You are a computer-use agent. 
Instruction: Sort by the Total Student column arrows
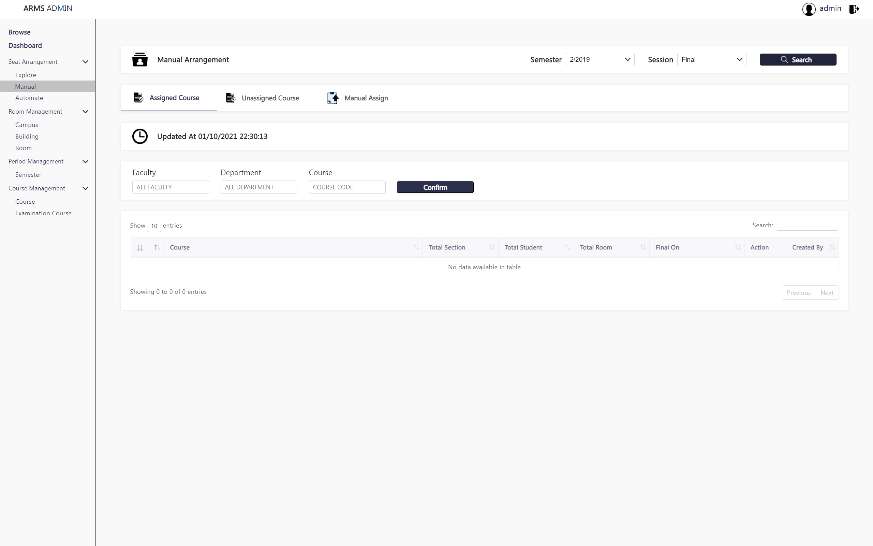point(567,247)
